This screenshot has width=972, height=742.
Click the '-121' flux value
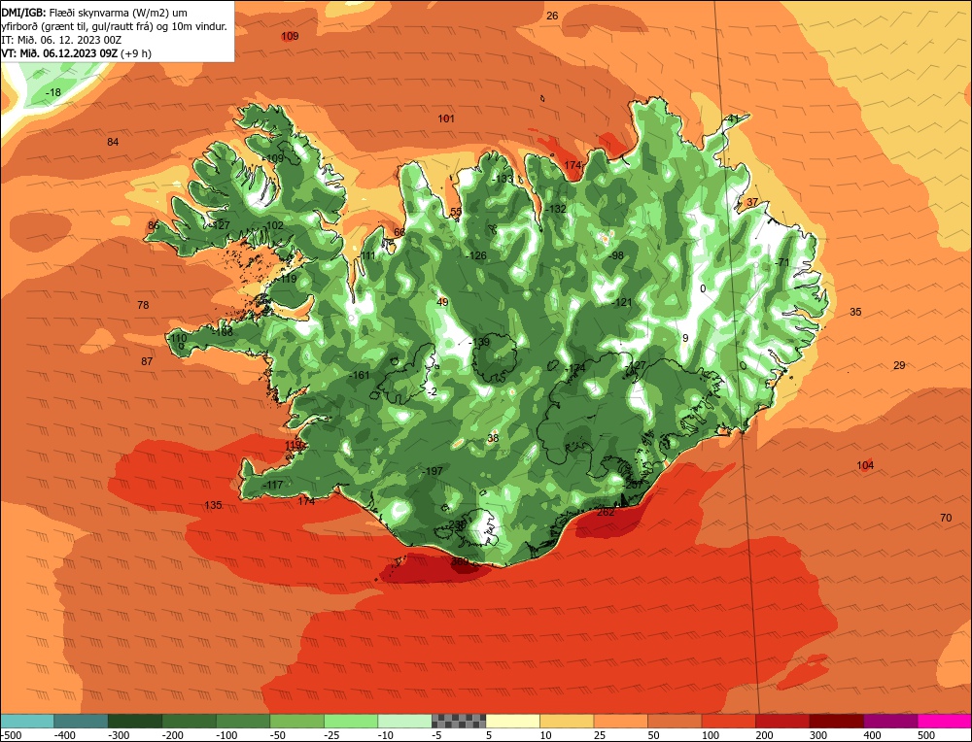pos(622,303)
